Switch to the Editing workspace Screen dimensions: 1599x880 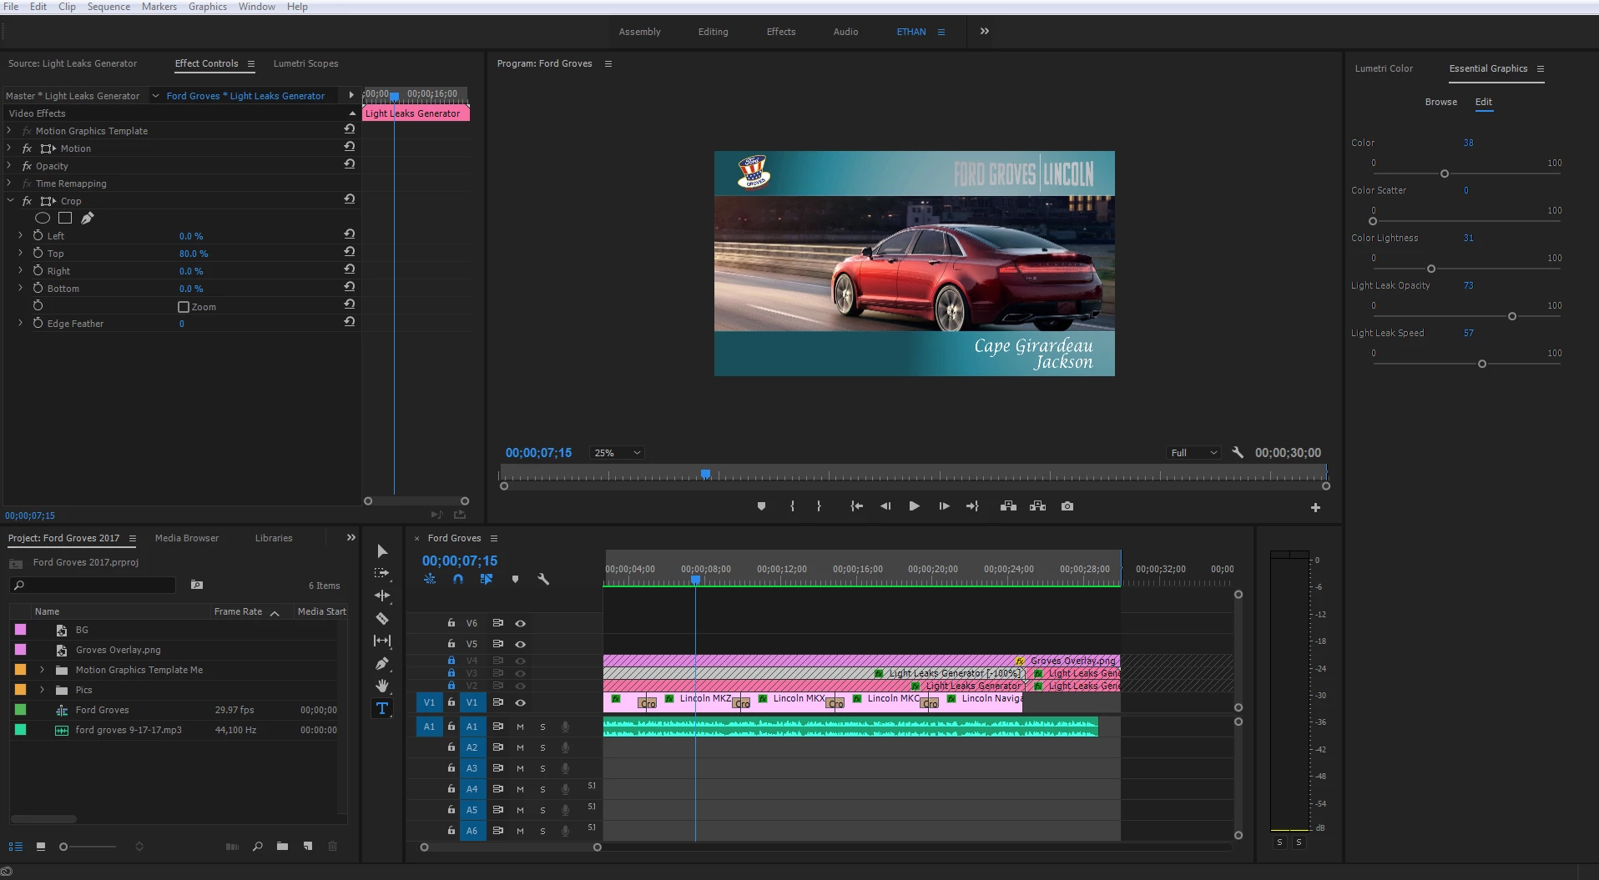pos(713,32)
